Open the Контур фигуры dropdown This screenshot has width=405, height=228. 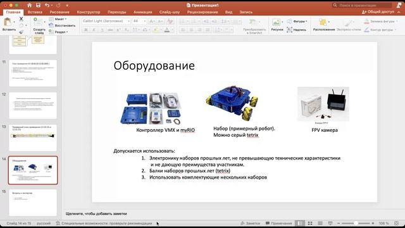pos(380,30)
